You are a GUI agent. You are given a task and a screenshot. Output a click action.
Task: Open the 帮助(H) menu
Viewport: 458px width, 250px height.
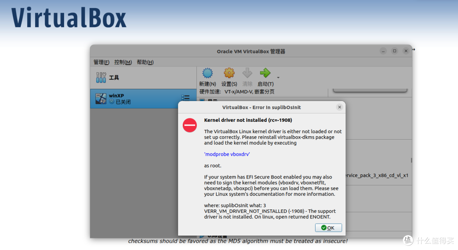pos(144,62)
